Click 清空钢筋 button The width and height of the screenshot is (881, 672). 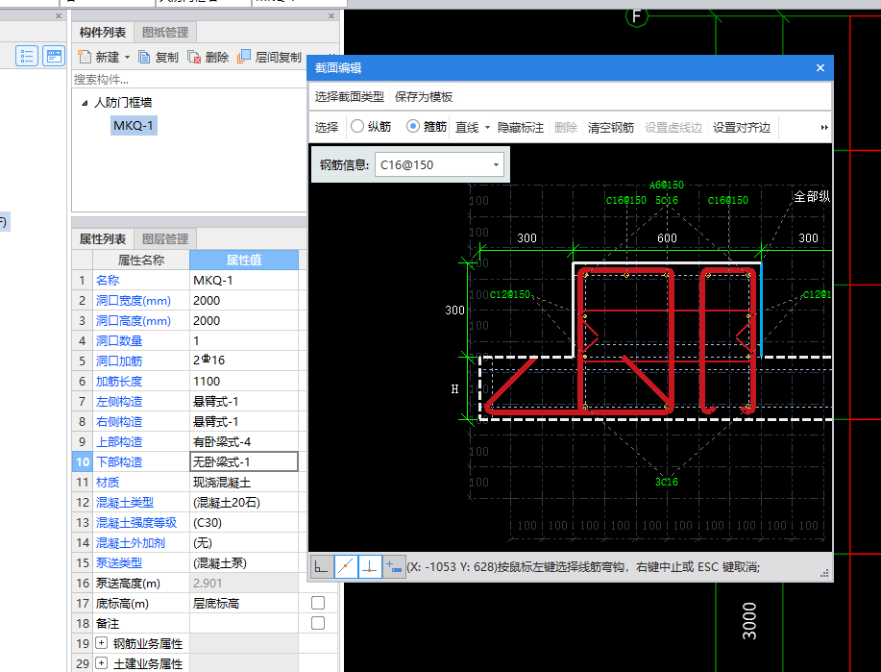611,128
